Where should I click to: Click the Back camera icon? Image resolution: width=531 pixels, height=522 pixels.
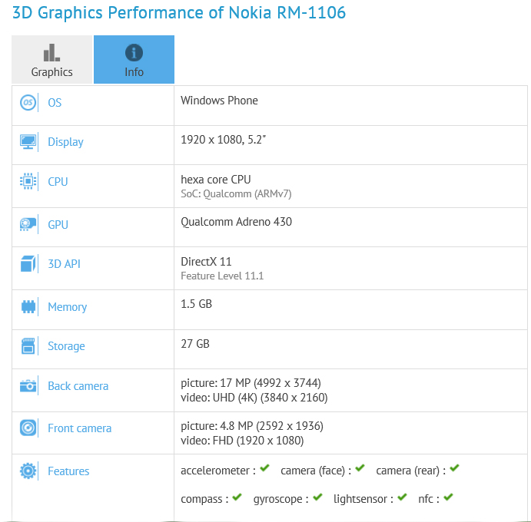click(x=28, y=386)
